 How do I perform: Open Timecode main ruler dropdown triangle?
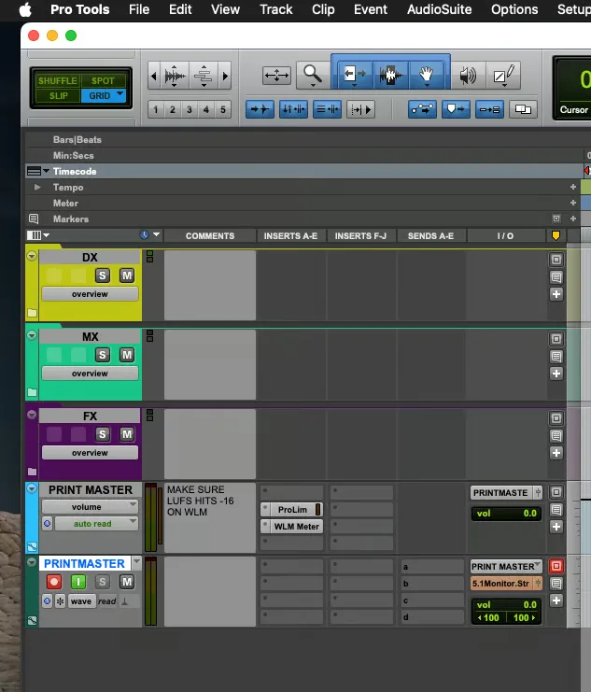46,171
